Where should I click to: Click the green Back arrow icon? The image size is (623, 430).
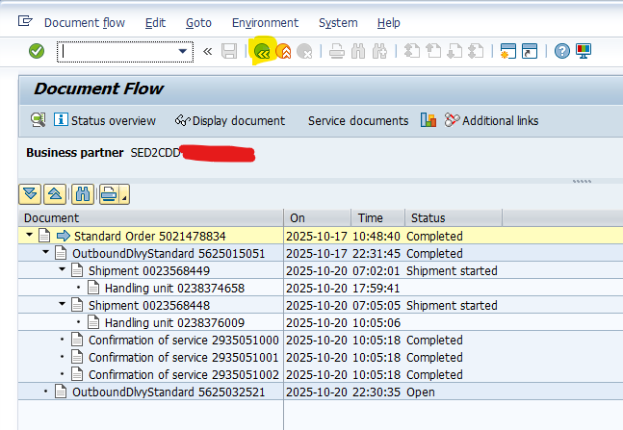262,52
